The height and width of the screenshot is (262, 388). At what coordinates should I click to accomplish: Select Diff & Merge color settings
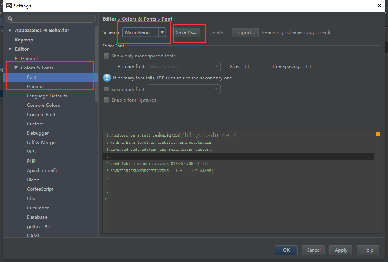pos(41,143)
